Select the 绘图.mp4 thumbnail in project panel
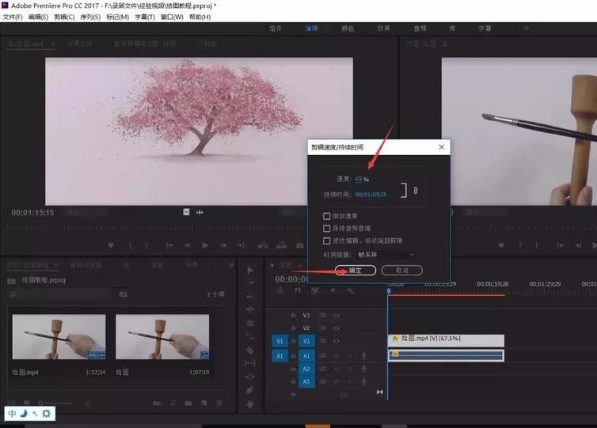The image size is (597, 428). coord(59,337)
